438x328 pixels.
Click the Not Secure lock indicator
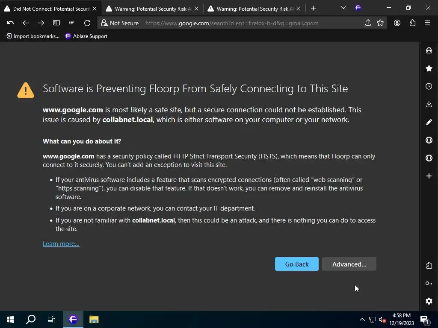coord(120,23)
